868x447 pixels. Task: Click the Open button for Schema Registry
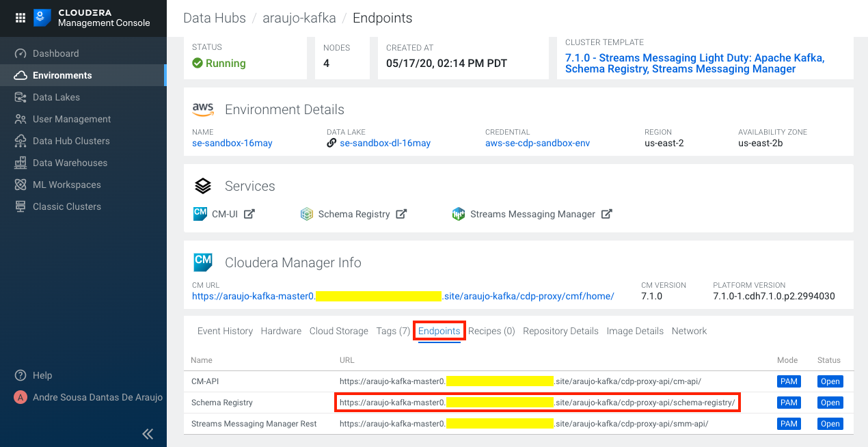click(830, 403)
